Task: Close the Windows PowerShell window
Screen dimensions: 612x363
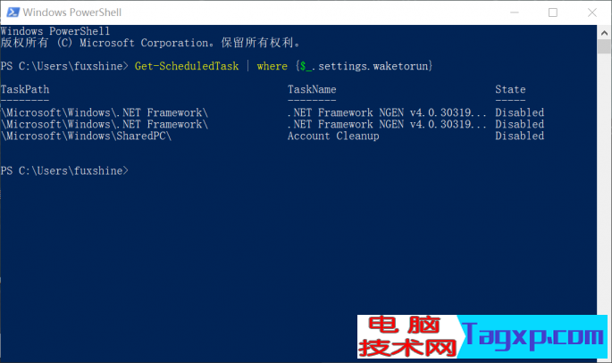Action: (591, 12)
